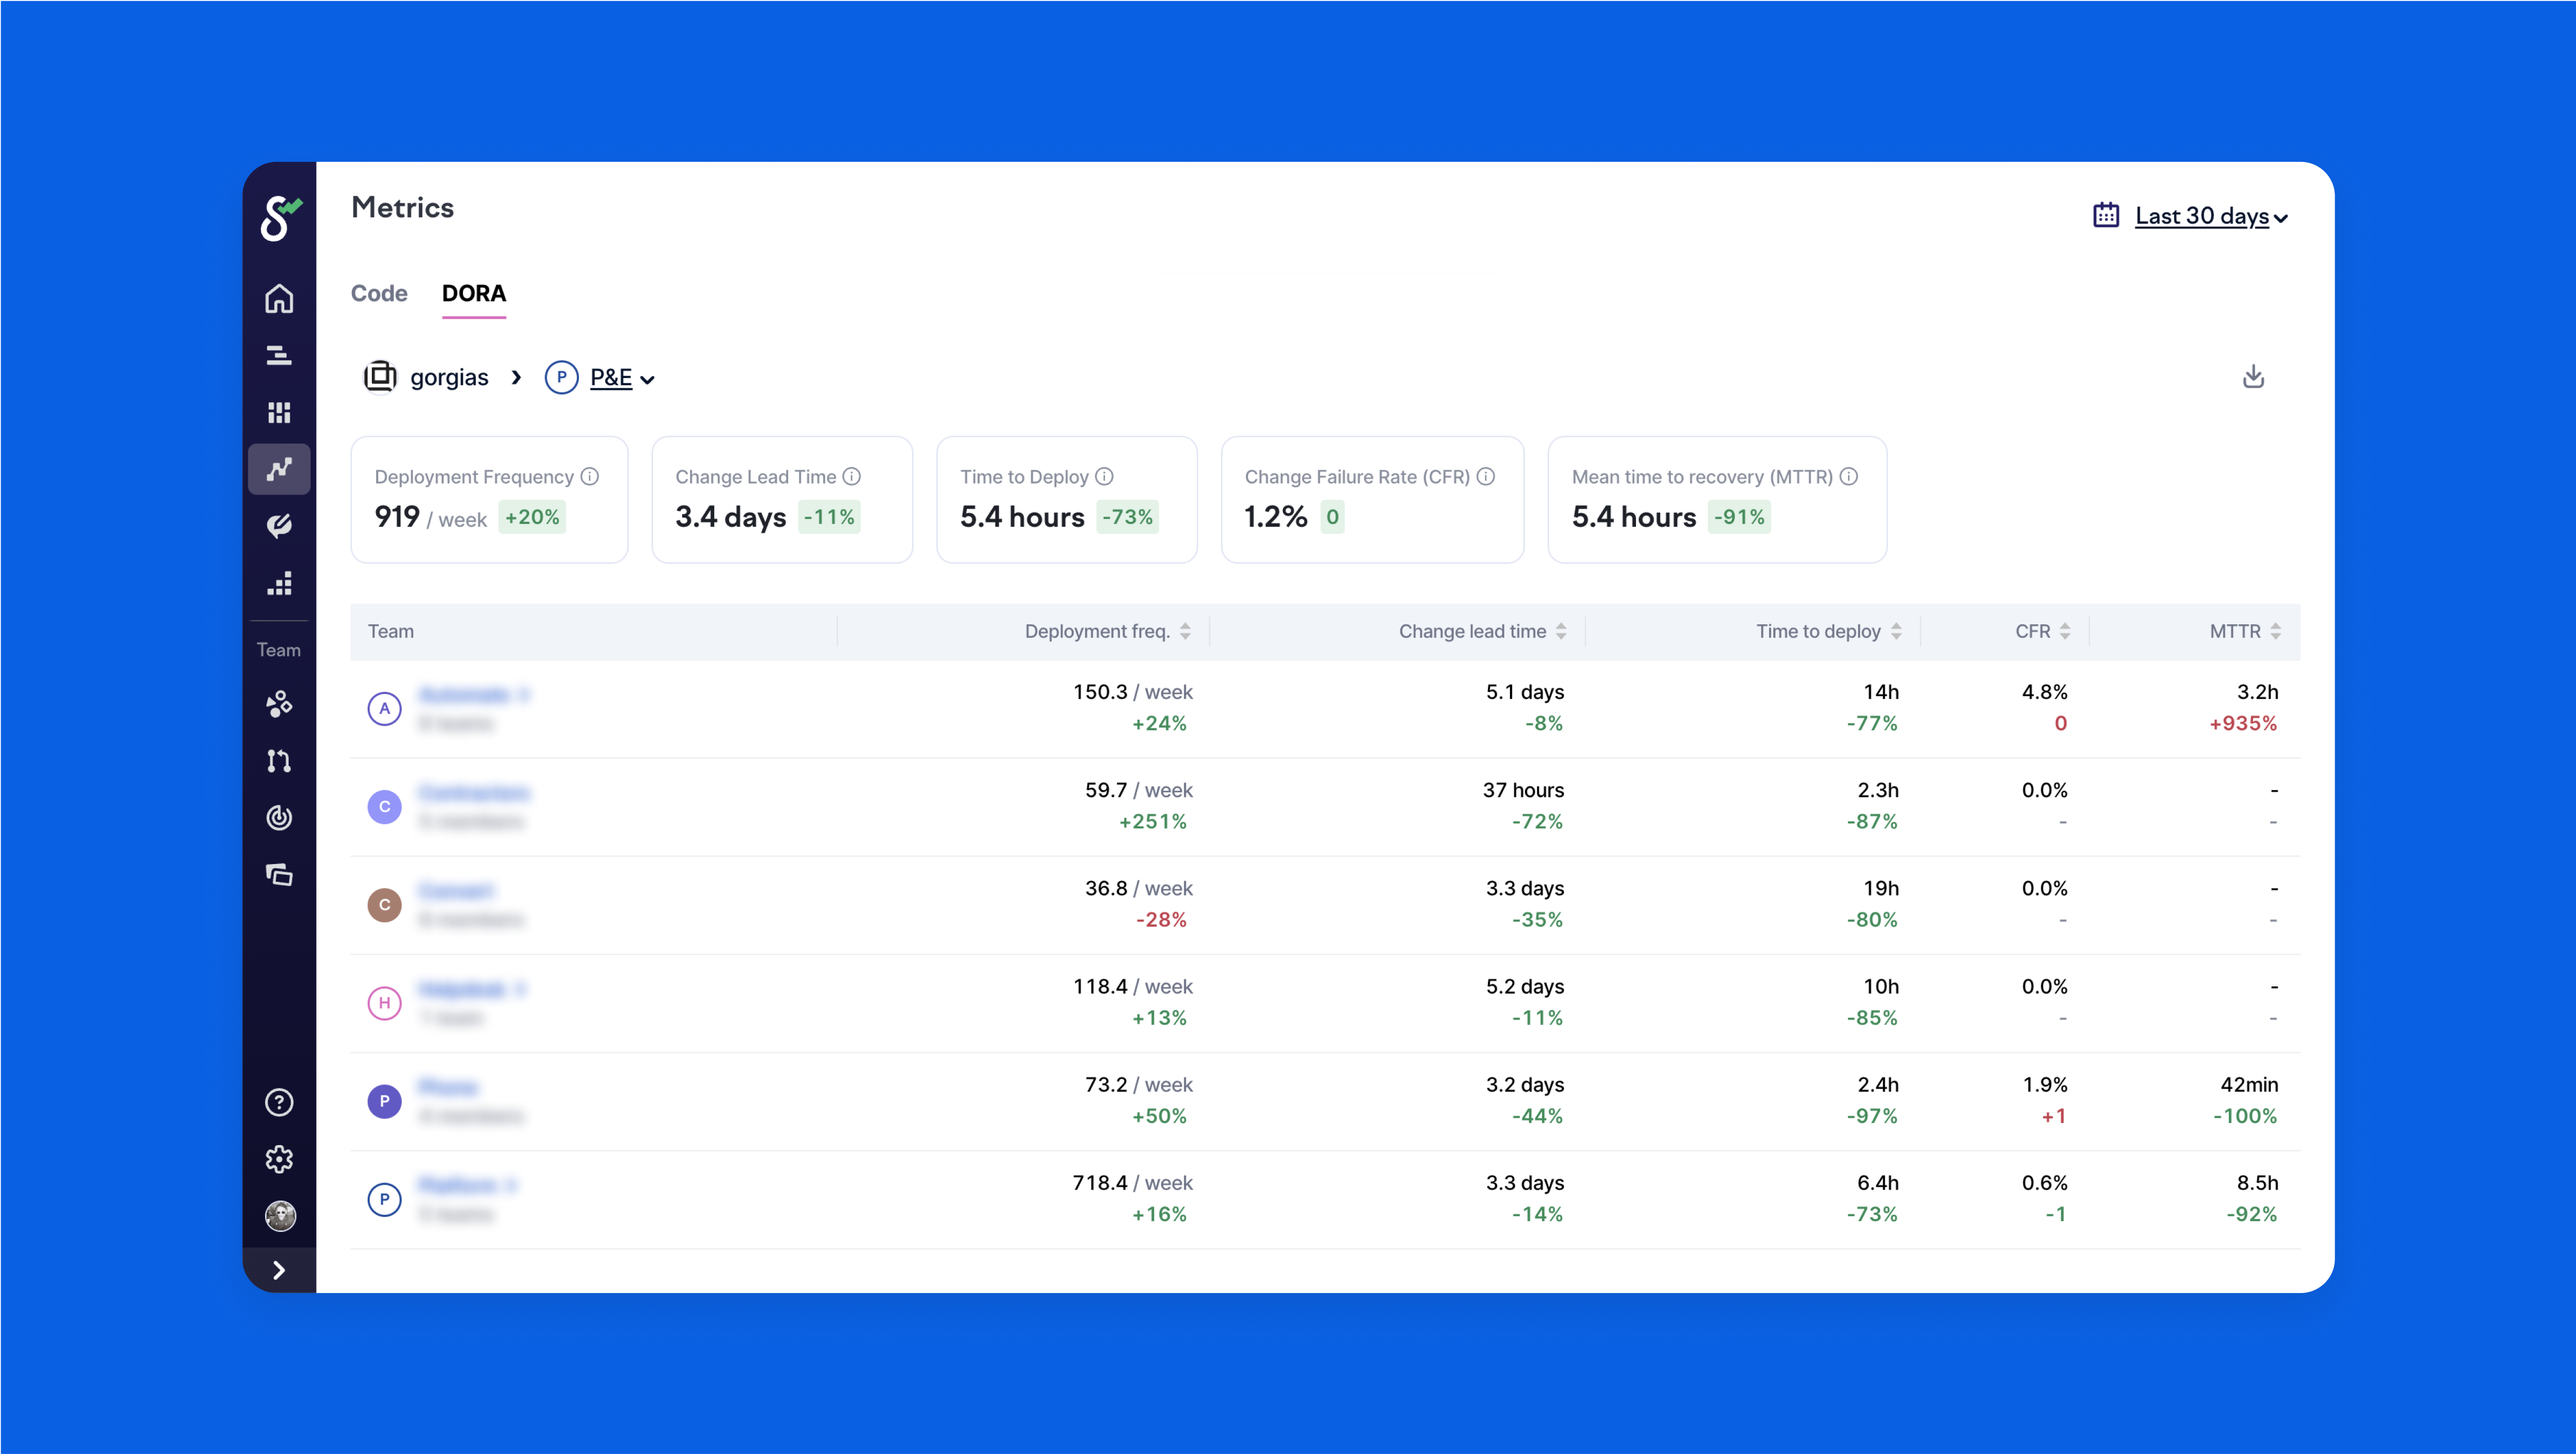
Task: Select the DORA tab
Action: pos(474,293)
